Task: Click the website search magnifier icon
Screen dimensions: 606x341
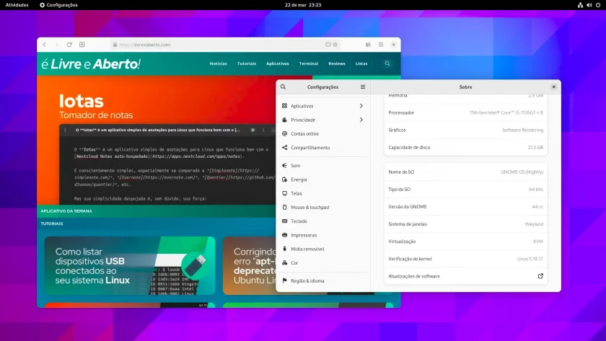Action: pyautogui.click(x=387, y=63)
